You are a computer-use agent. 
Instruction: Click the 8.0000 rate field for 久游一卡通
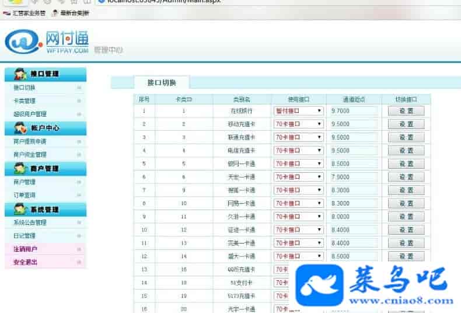point(354,217)
